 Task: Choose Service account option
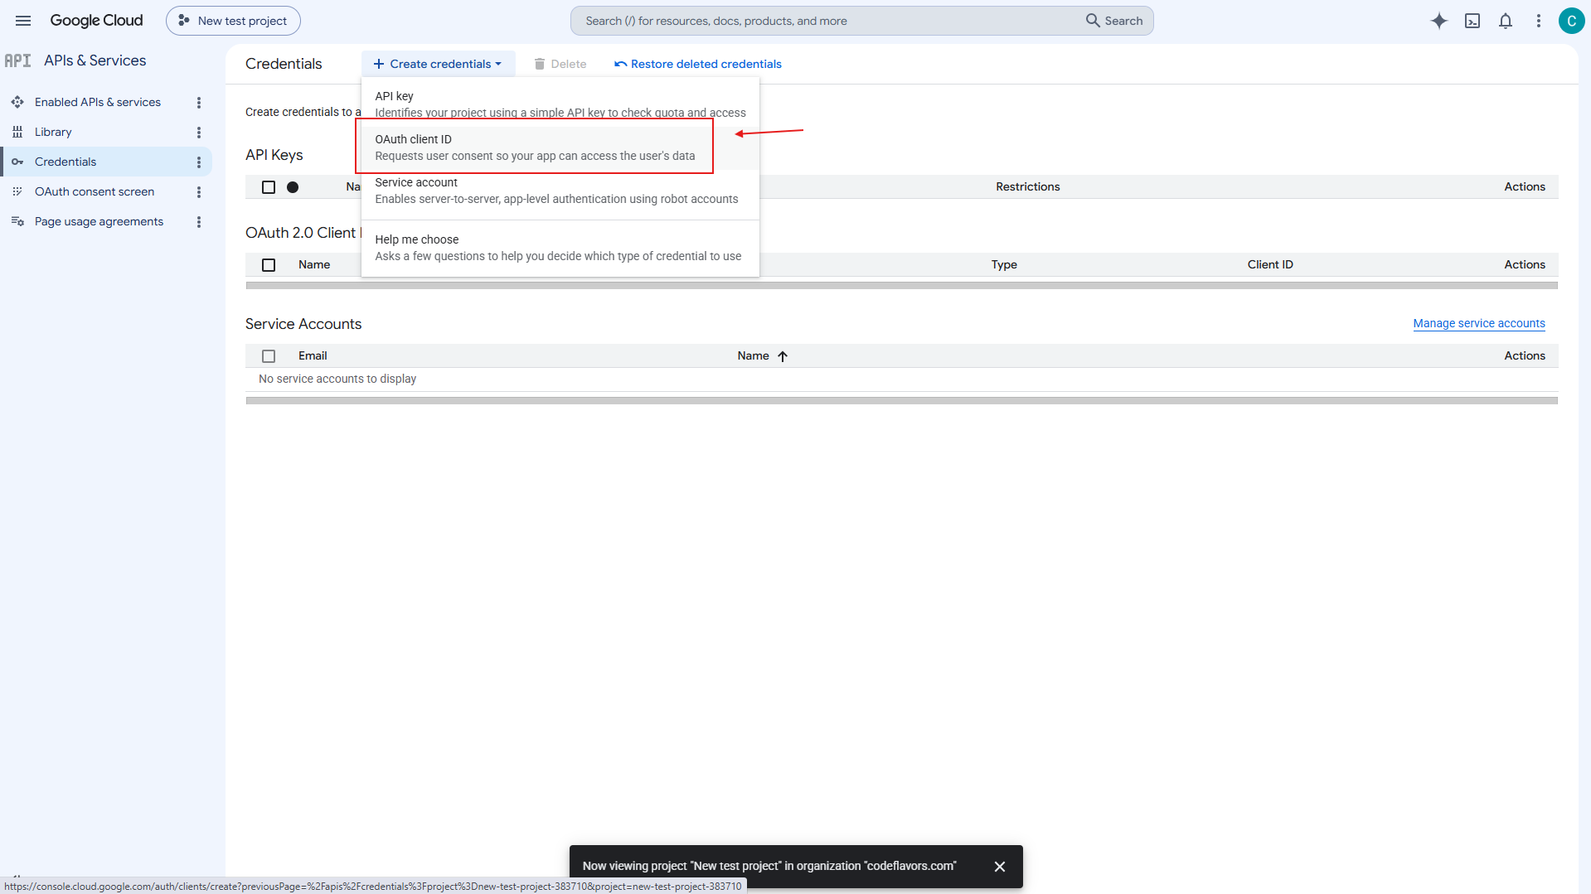pyautogui.click(x=560, y=191)
